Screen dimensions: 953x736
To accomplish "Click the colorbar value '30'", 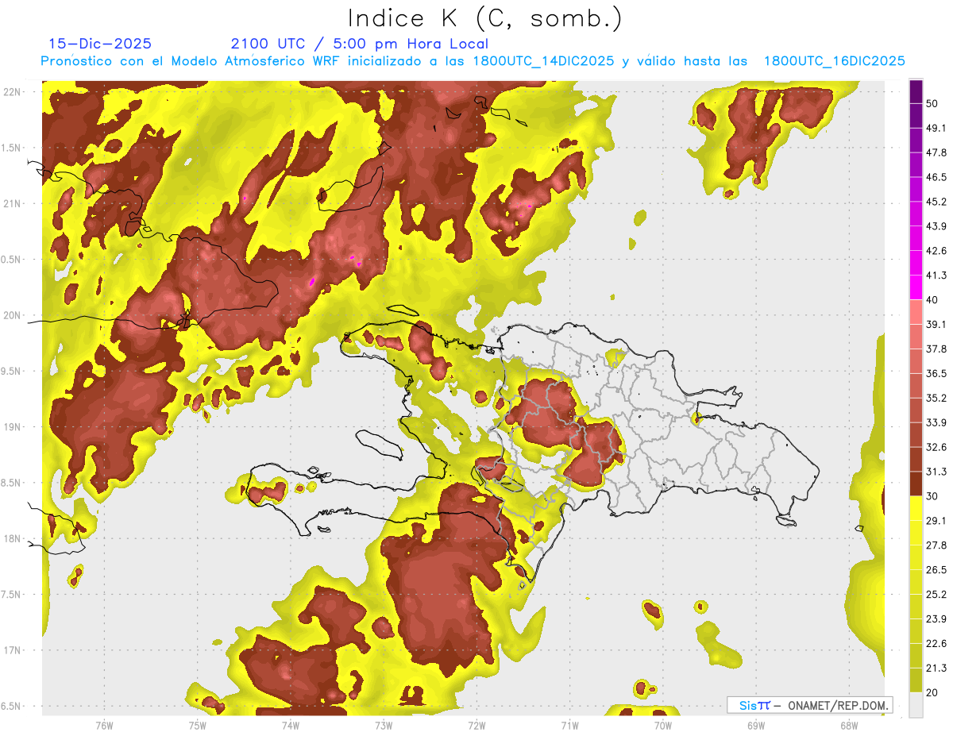I will point(932,496).
